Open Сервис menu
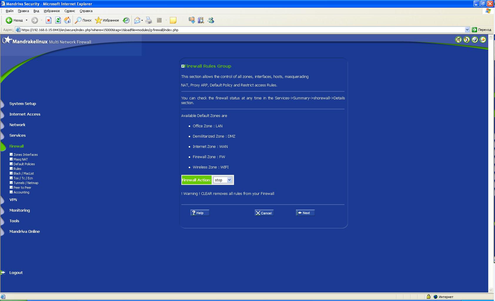Screen dimensions: 495x301 (x=70, y=11)
